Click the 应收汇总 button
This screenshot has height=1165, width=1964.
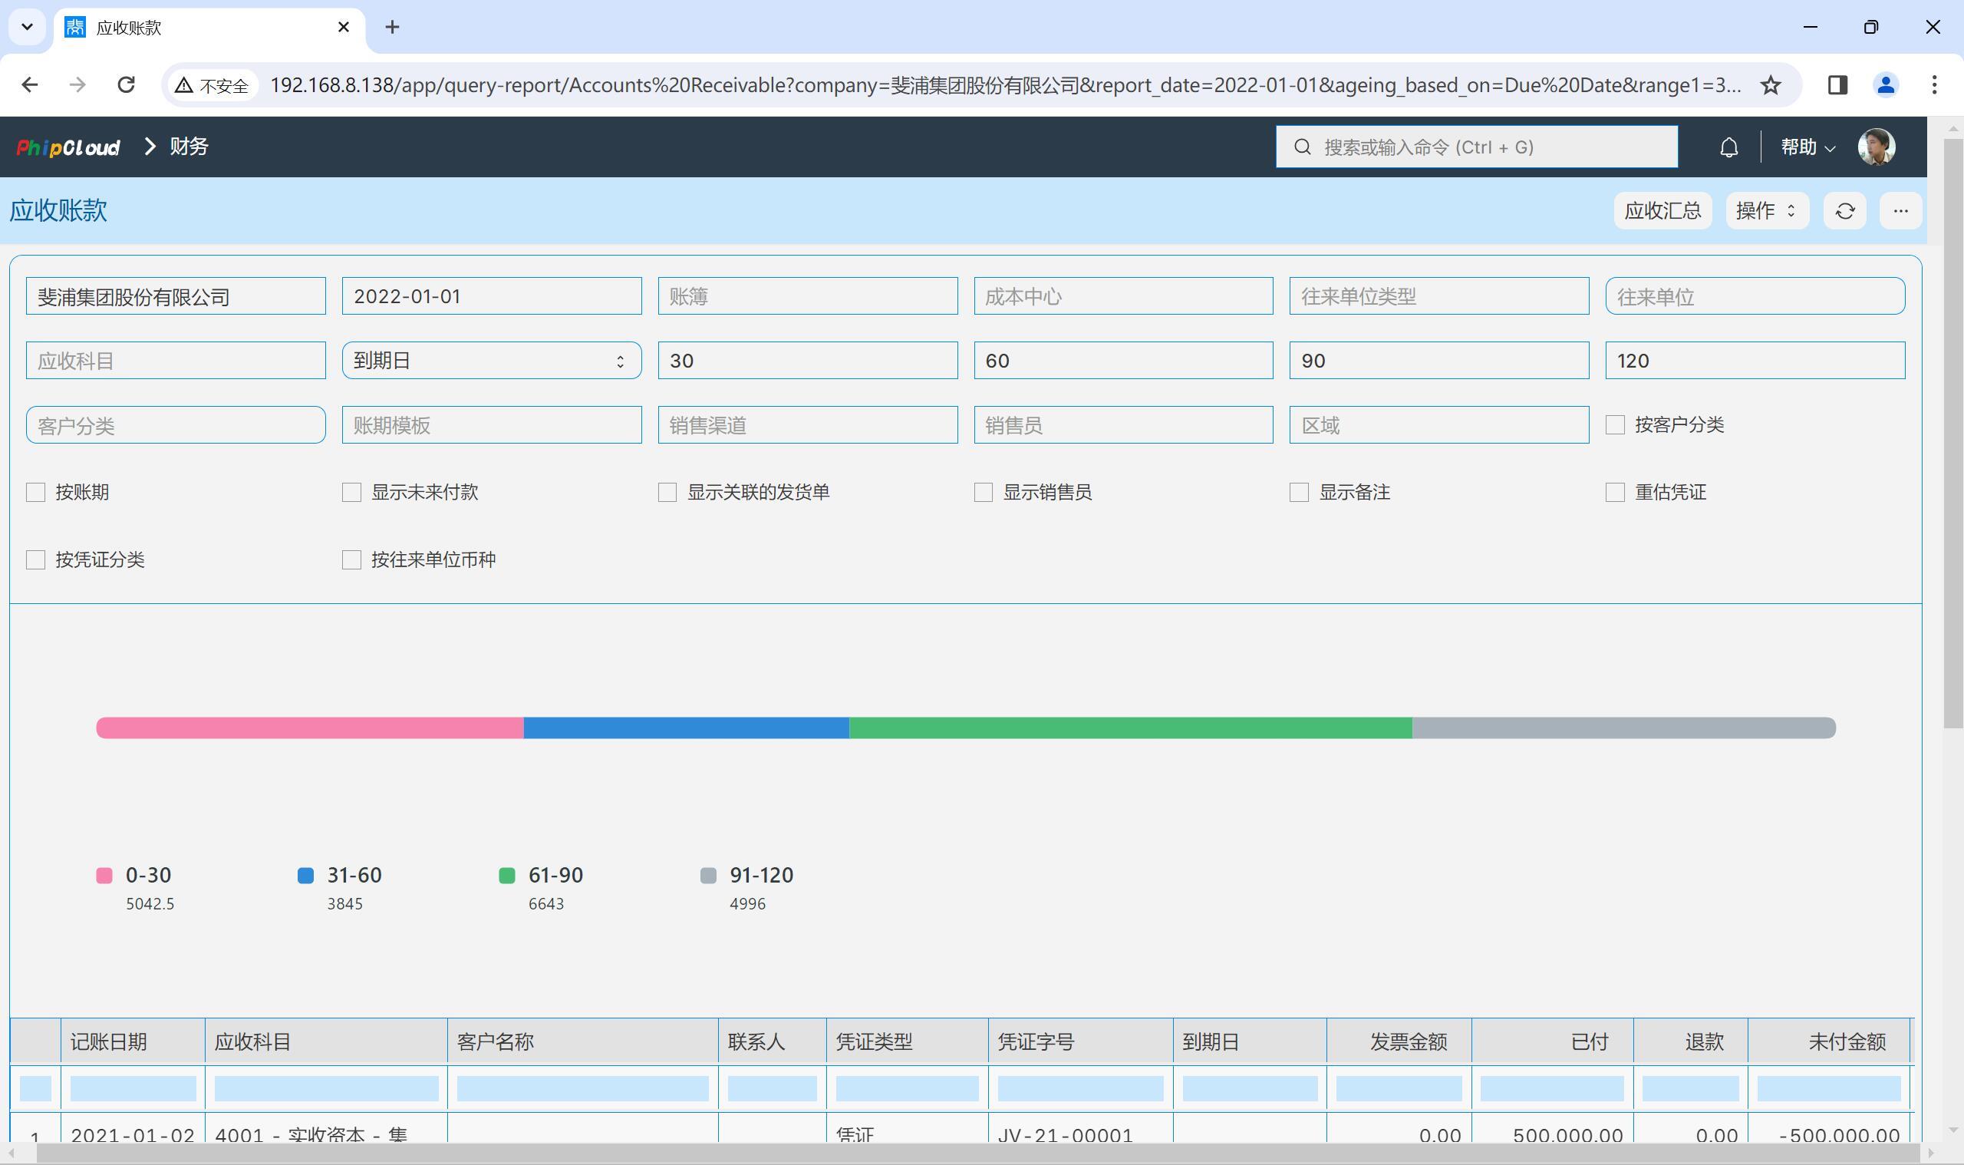point(1662,211)
